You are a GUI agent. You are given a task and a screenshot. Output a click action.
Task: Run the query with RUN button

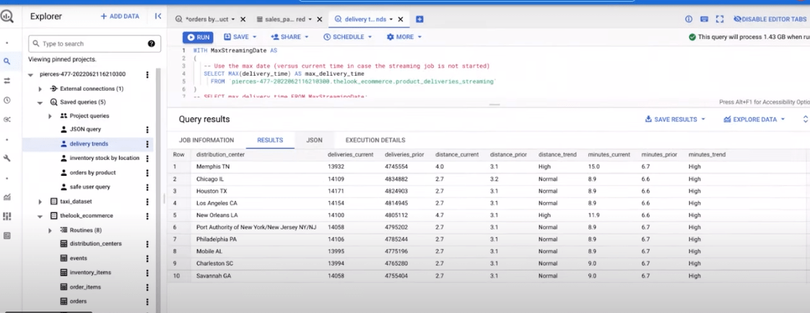(199, 37)
